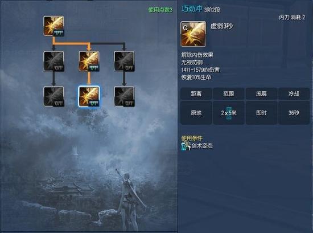
Task: Click the 巧劲冲 skill title text
Action: [x=192, y=9]
